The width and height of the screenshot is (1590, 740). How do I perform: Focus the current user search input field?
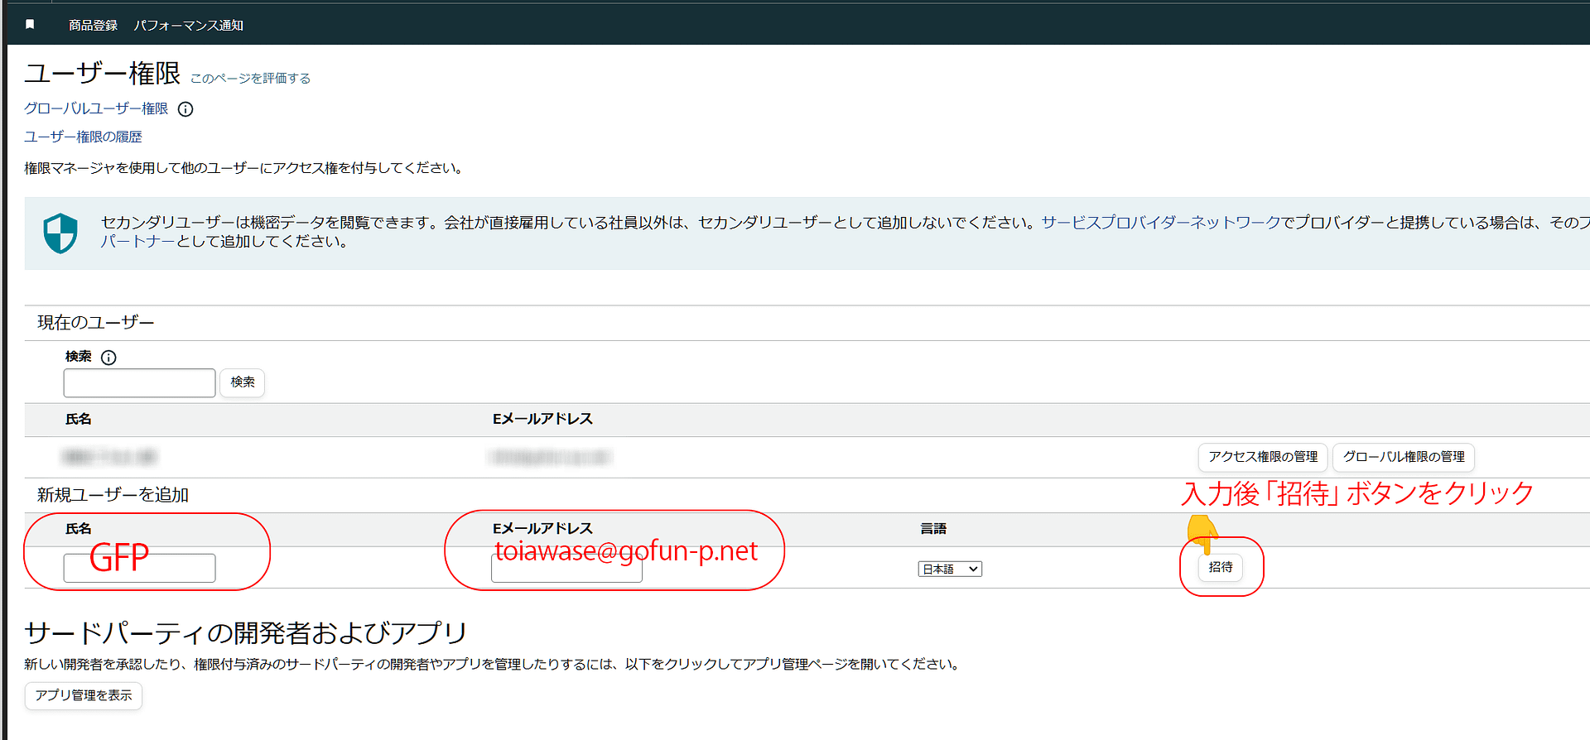click(139, 382)
